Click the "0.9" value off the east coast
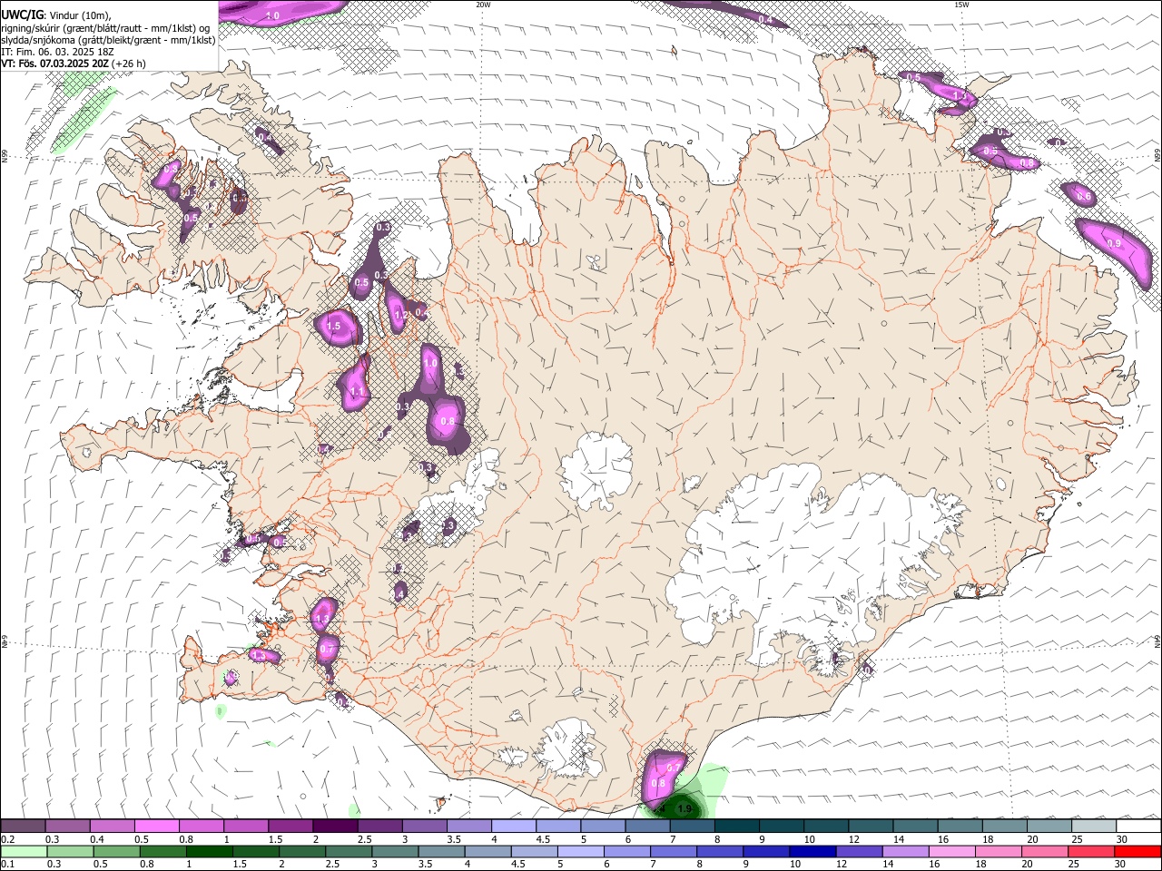The image size is (1162, 871). [x=1115, y=244]
